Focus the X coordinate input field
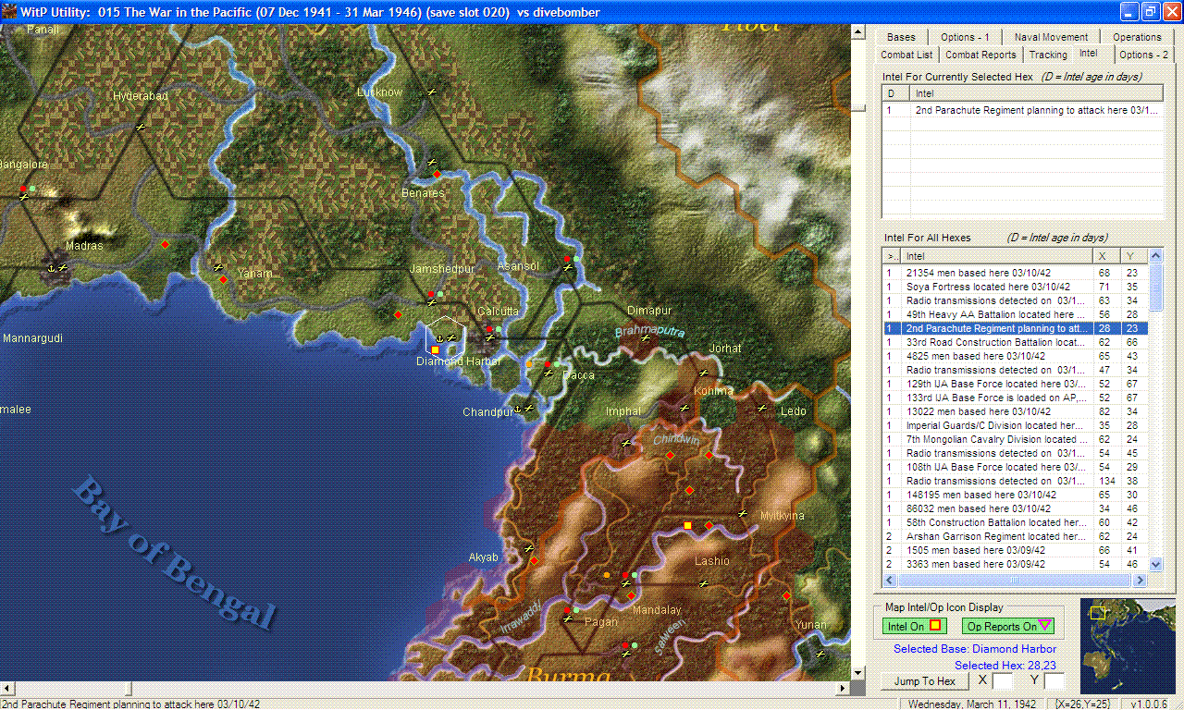This screenshot has height=710, width=1184. (x=1004, y=681)
